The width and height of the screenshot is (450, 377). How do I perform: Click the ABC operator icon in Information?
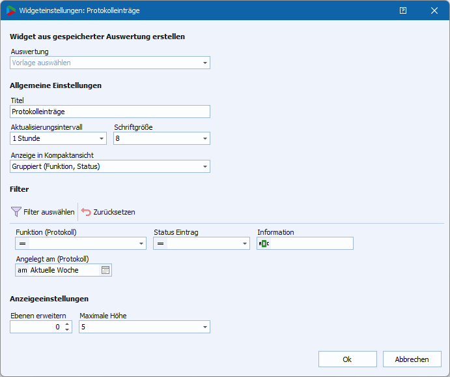tap(263, 243)
